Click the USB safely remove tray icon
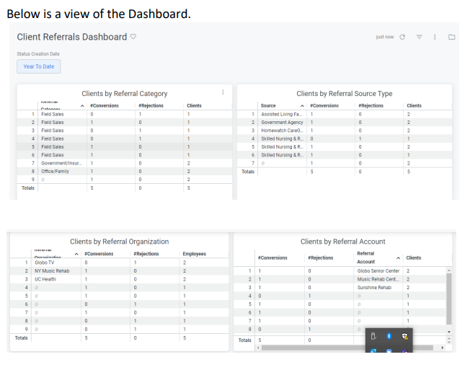The width and height of the screenshot is (465, 370). click(x=373, y=336)
